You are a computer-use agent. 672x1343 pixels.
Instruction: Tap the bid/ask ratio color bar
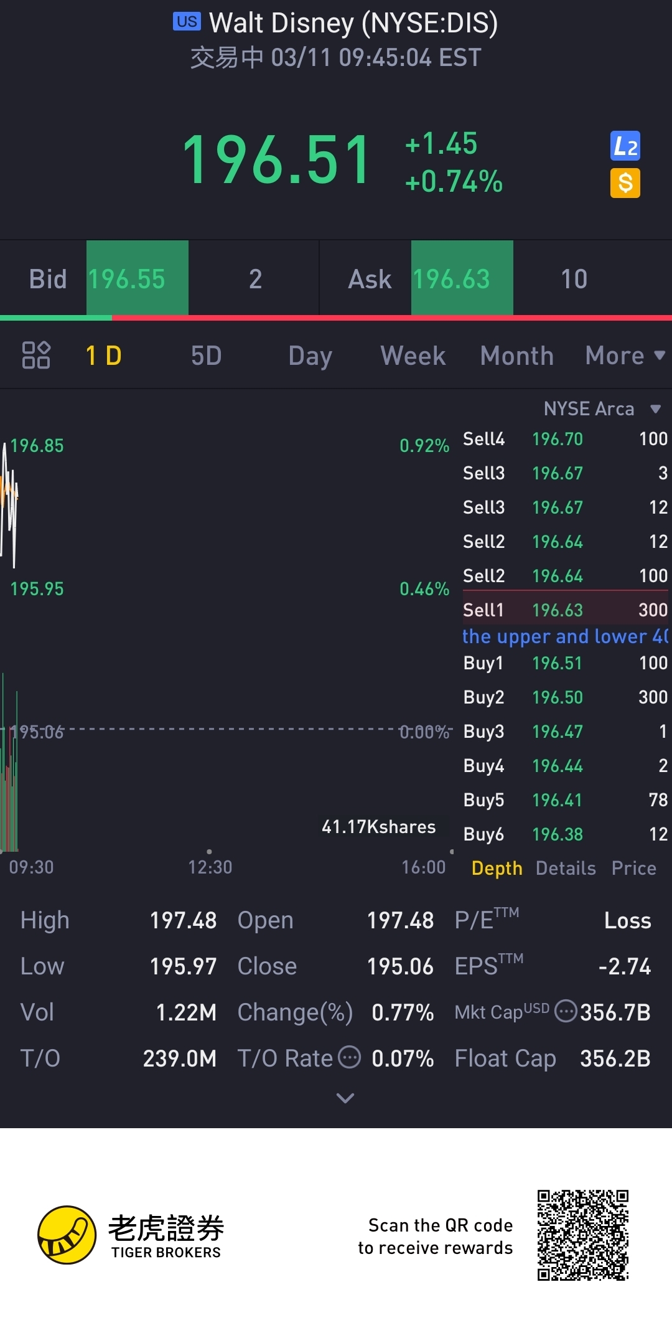click(336, 318)
